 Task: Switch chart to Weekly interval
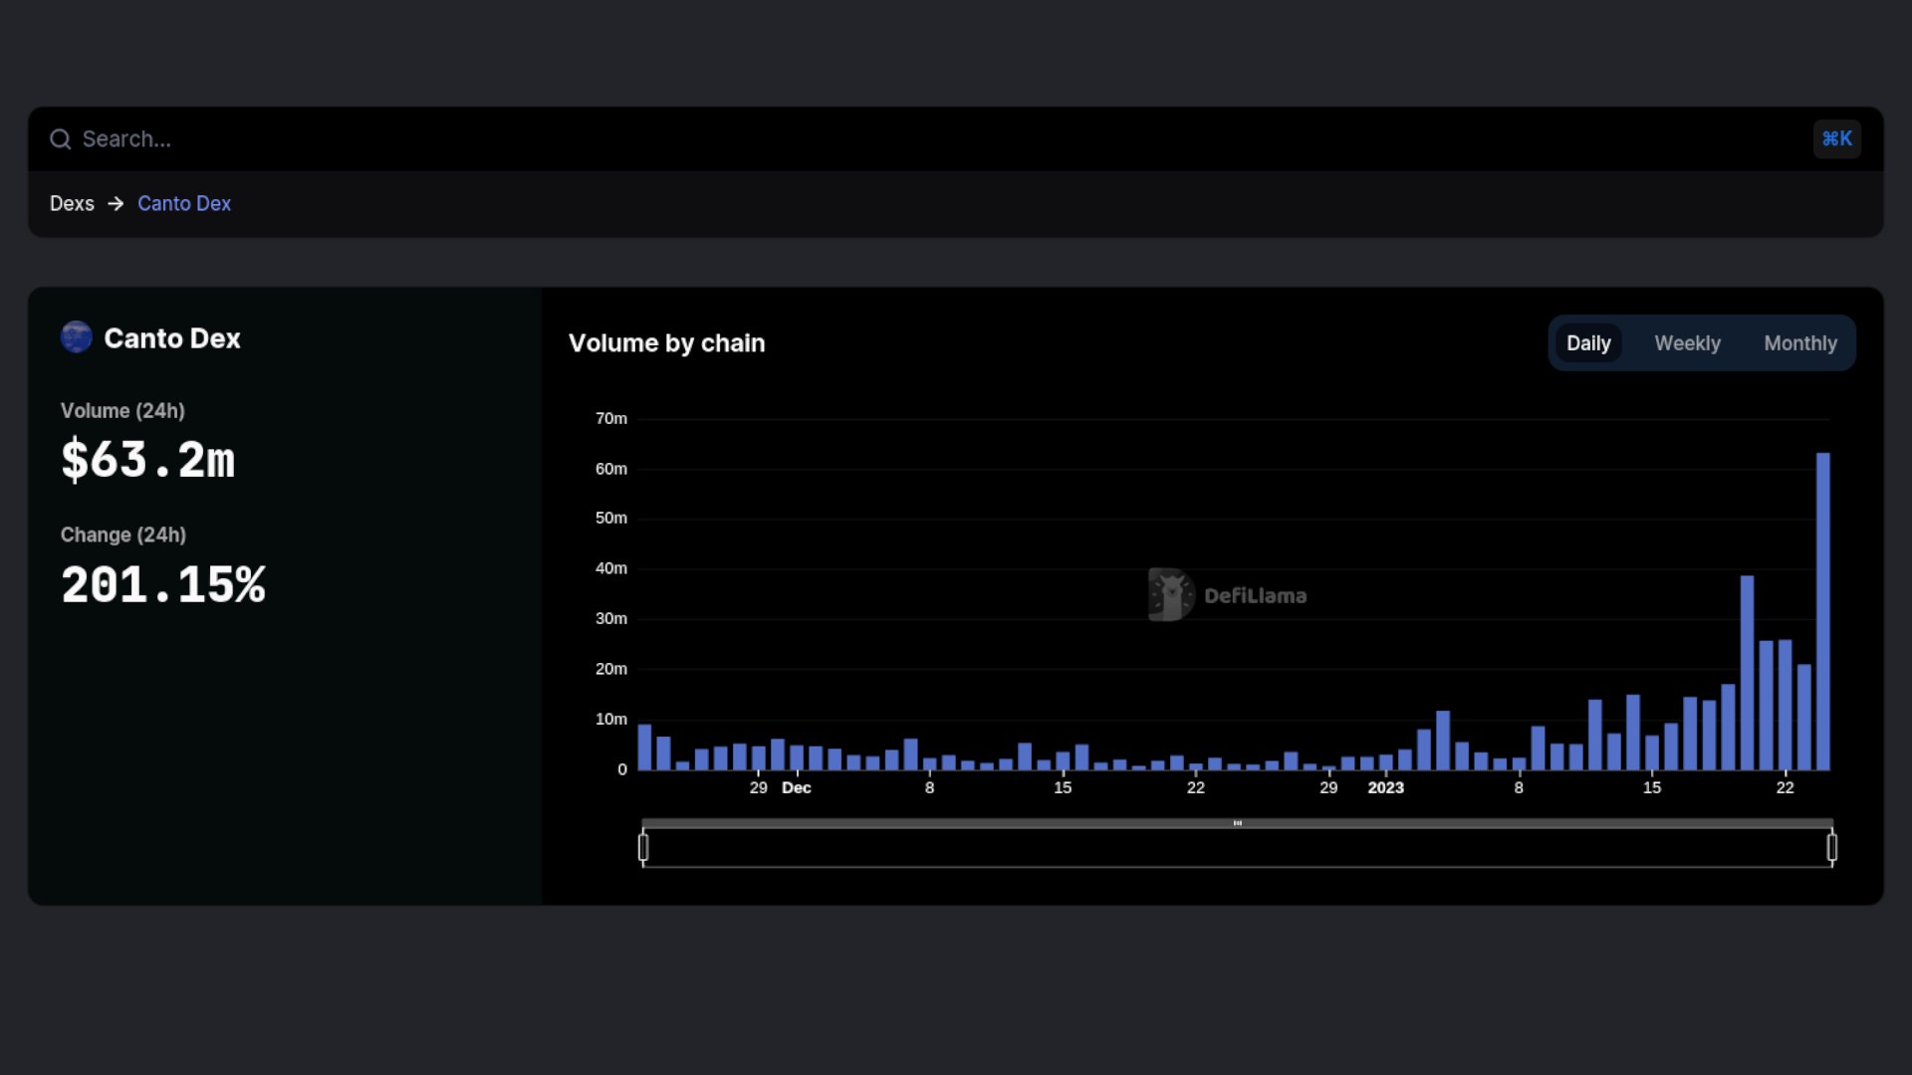pyautogui.click(x=1687, y=343)
